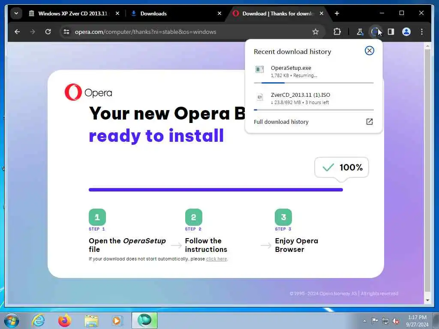Click '1,782 KB • Resuming...' status text
The width and height of the screenshot is (439, 329).
click(x=294, y=75)
